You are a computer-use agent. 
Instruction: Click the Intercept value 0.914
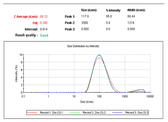tap(44, 29)
